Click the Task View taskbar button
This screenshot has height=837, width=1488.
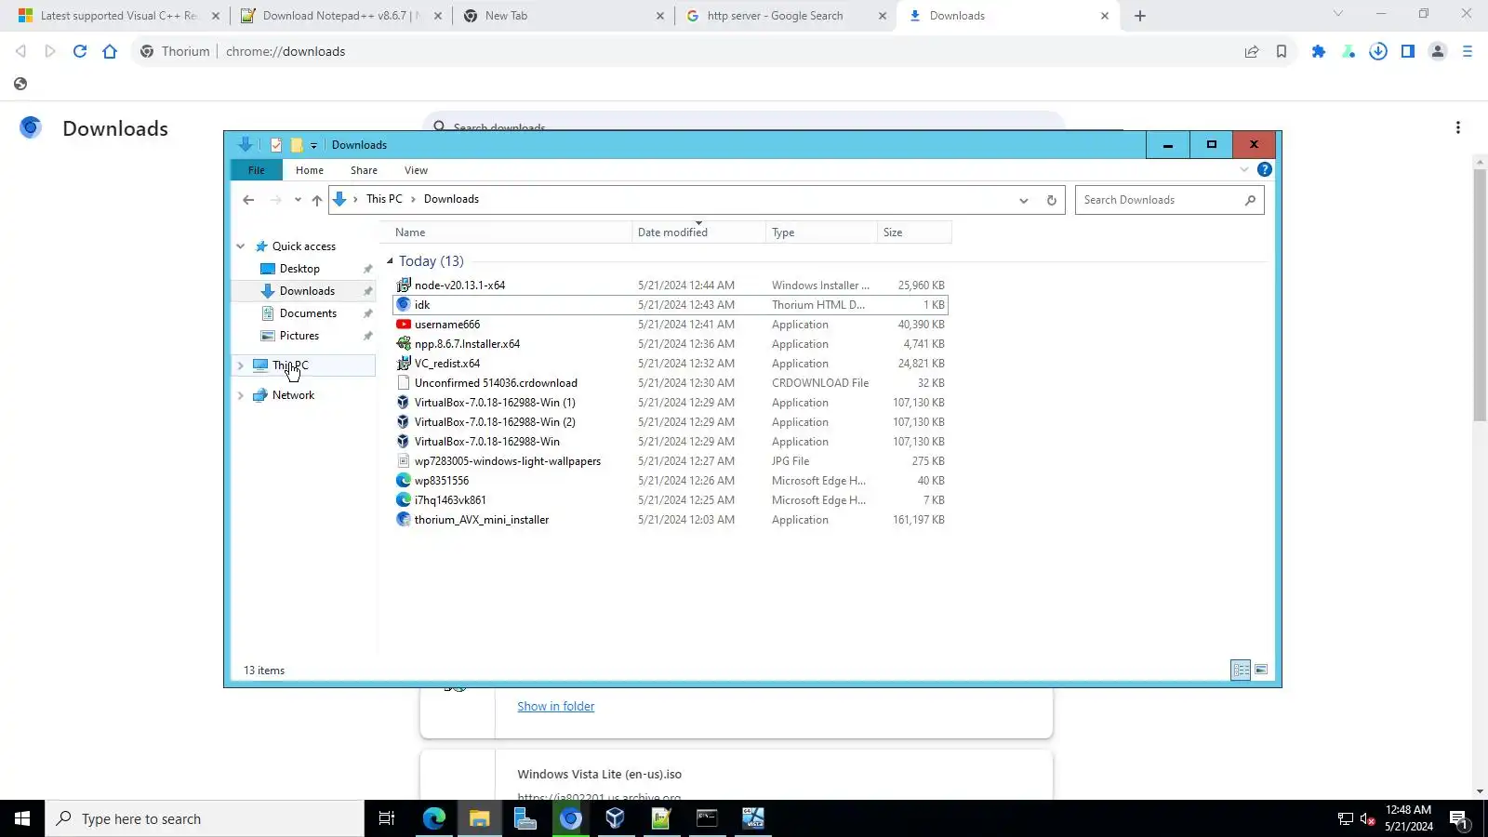tap(387, 818)
